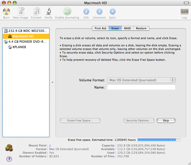Unmount the selected volume
The width and height of the screenshot is (191, 165).
(99, 12)
